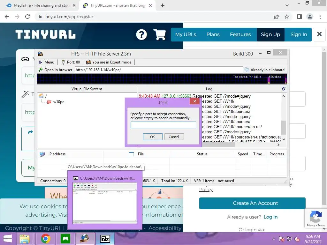The image size is (327, 245).
Task: Click 7-Zip window preview thumbnail
Action: click(105, 203)
